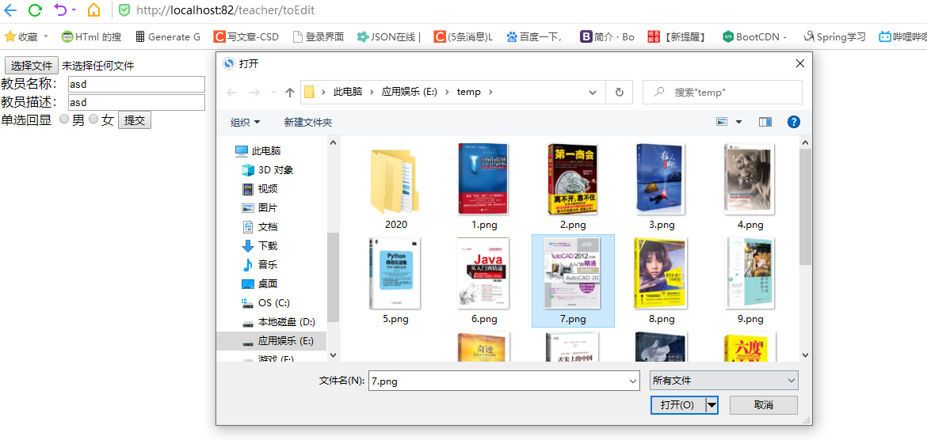Go up one folder level arrow
The width and height of the screenshot is (927, 440).
290,92
